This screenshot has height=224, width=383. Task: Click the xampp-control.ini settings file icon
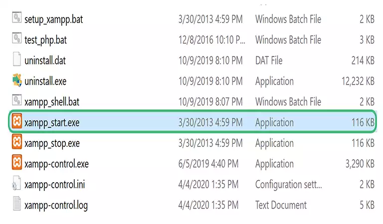pos(16,183)
